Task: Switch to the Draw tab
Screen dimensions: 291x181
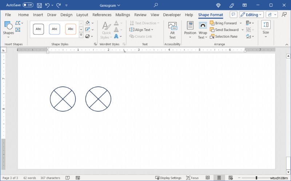Action: pyautogui.click(x=52, y=15)
